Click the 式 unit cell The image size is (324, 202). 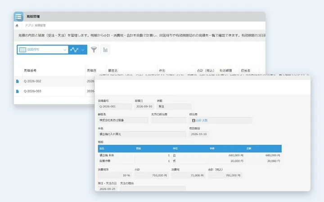pos(190,161)
